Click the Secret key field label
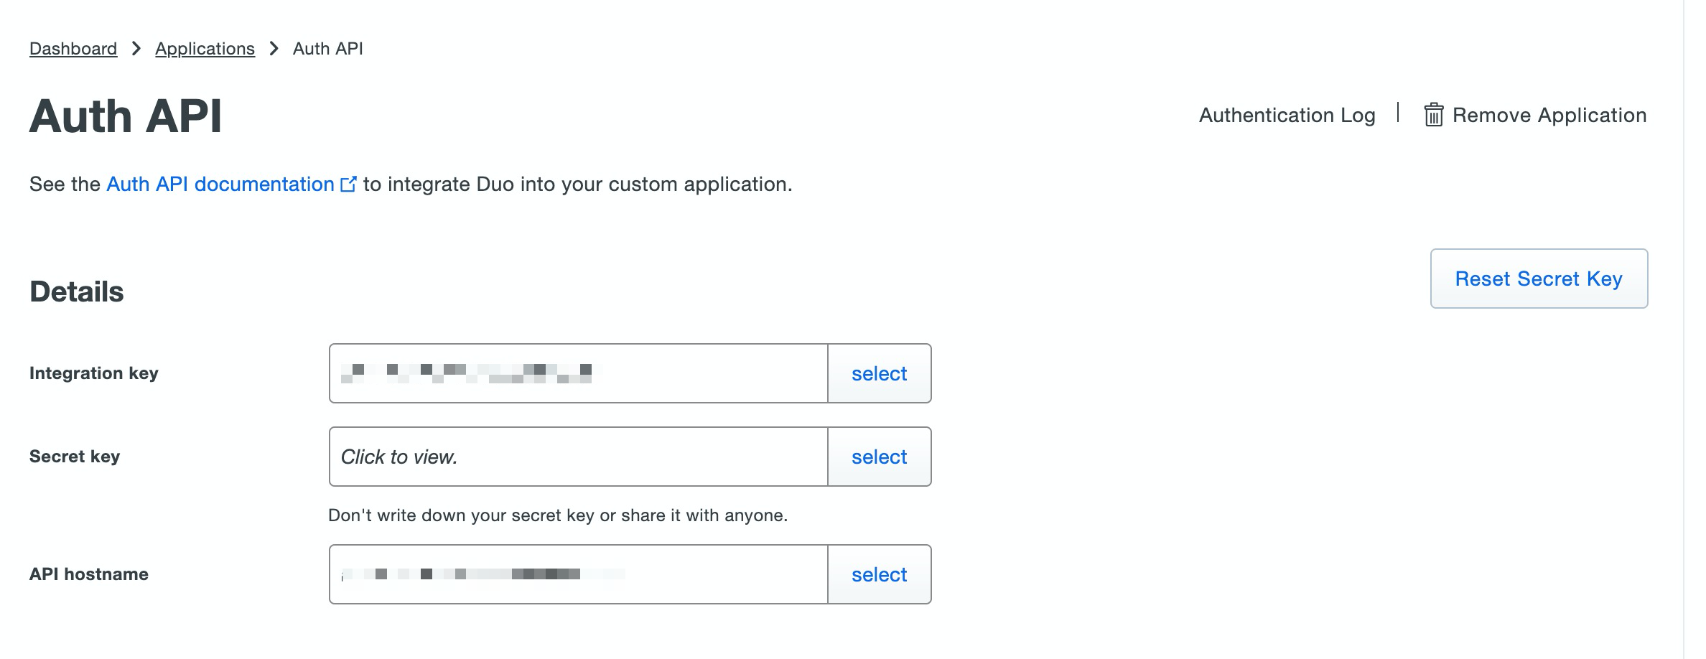1706x659 pixels. coord(75,457)
